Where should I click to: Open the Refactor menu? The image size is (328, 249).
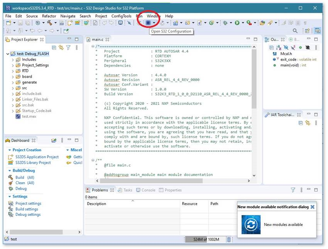click(49, 16)
